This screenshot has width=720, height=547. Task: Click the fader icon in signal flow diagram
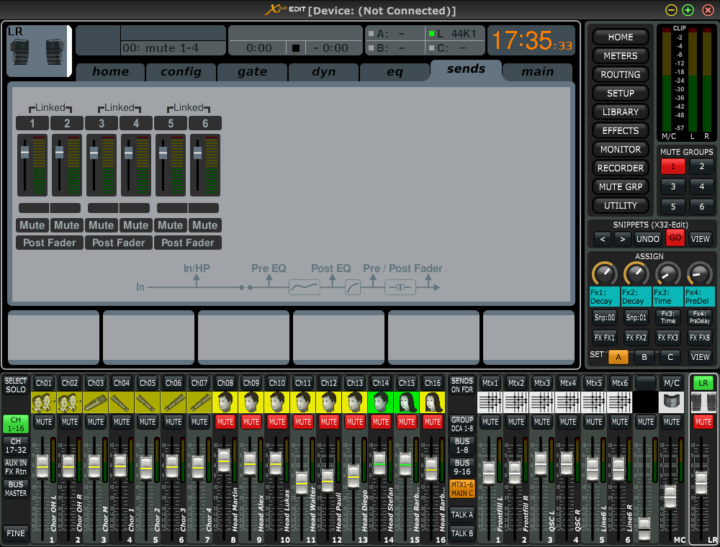(x=400, y=288)
